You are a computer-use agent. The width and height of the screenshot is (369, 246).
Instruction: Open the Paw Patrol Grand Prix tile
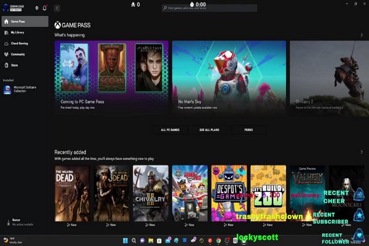(189, 193)
